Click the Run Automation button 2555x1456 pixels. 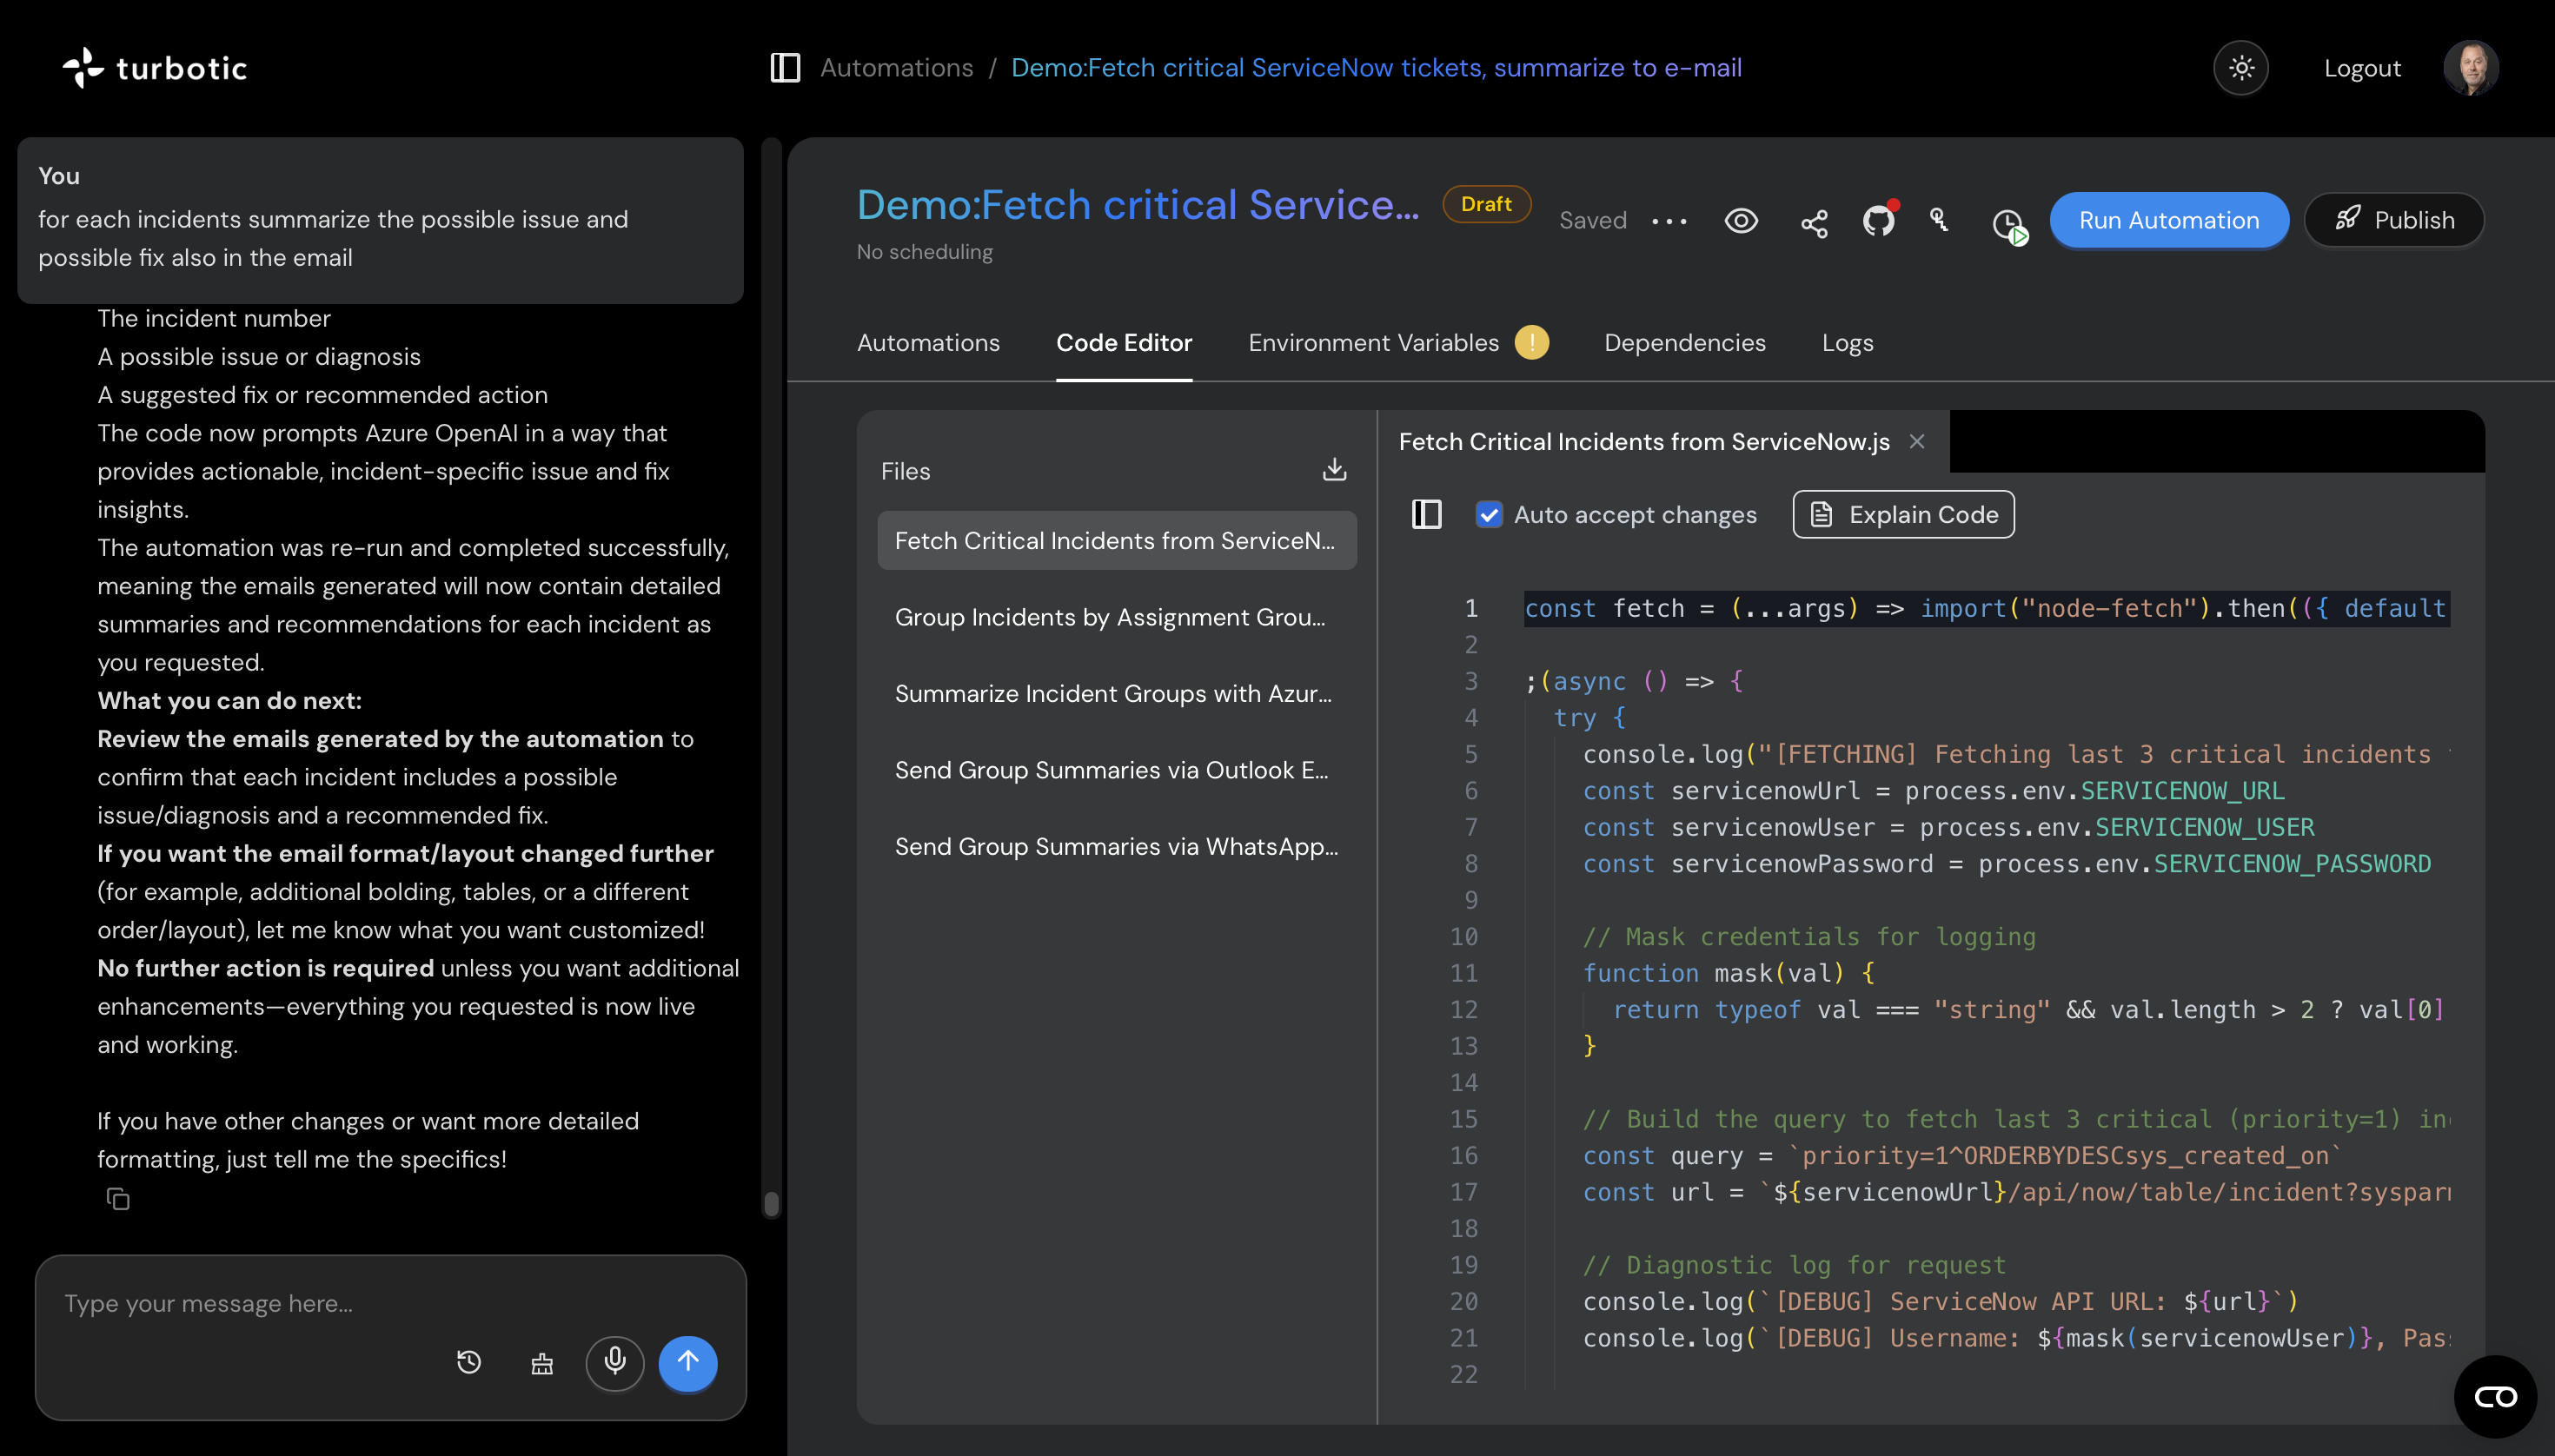(2168, 220)
